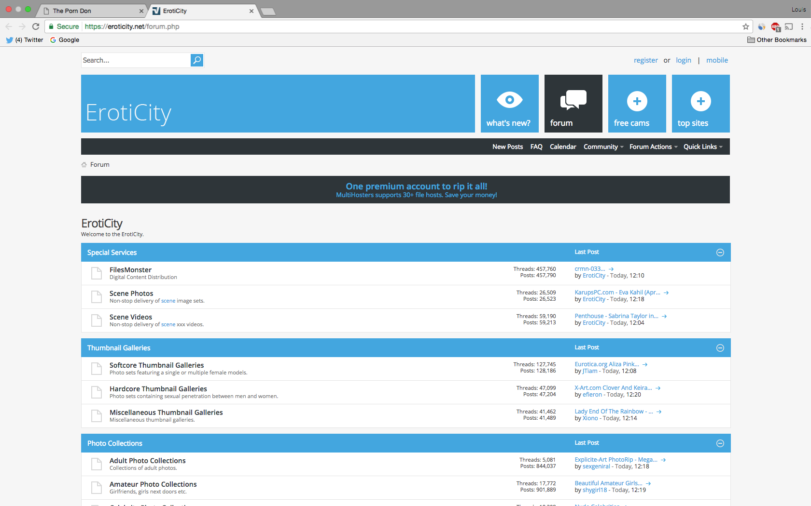The width and height of the screenshot is (811, 506).
Task: Open Special Services category heading
Action: point(112,253)
